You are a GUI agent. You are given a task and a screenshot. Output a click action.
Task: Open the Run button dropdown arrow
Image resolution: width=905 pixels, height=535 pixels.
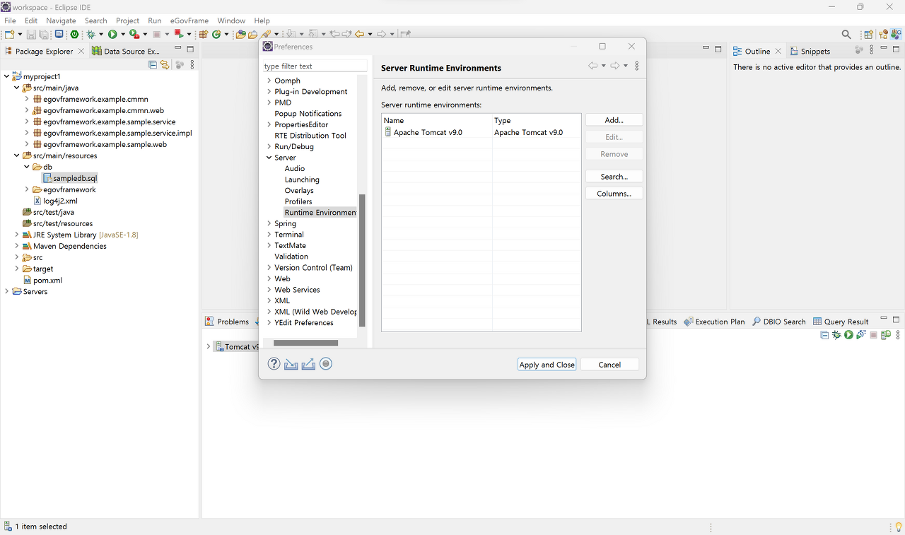coord(123,34)
